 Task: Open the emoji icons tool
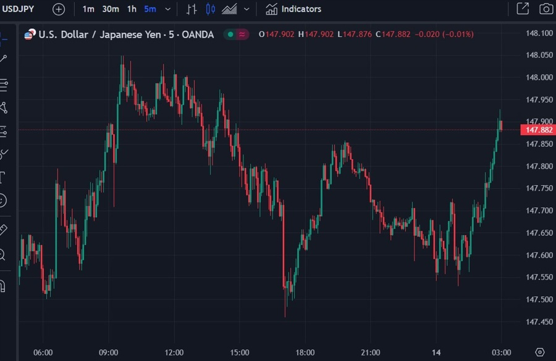[3, 201]
